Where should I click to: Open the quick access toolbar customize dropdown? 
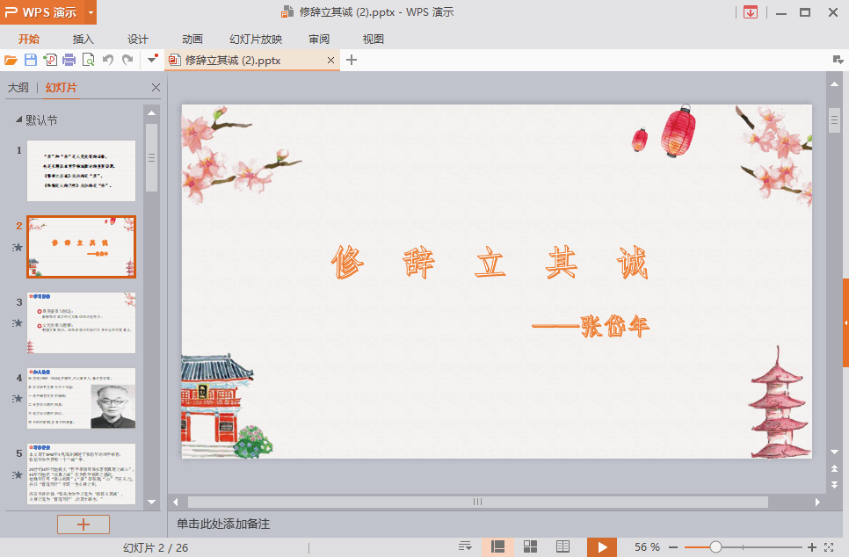tap(151, 59)
